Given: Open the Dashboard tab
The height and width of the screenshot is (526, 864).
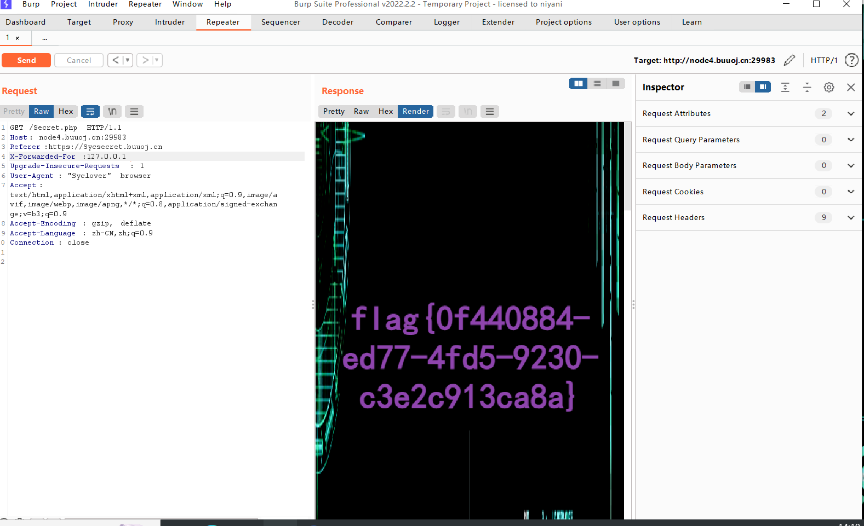Looking at the screenshot, I should point(26,22).
